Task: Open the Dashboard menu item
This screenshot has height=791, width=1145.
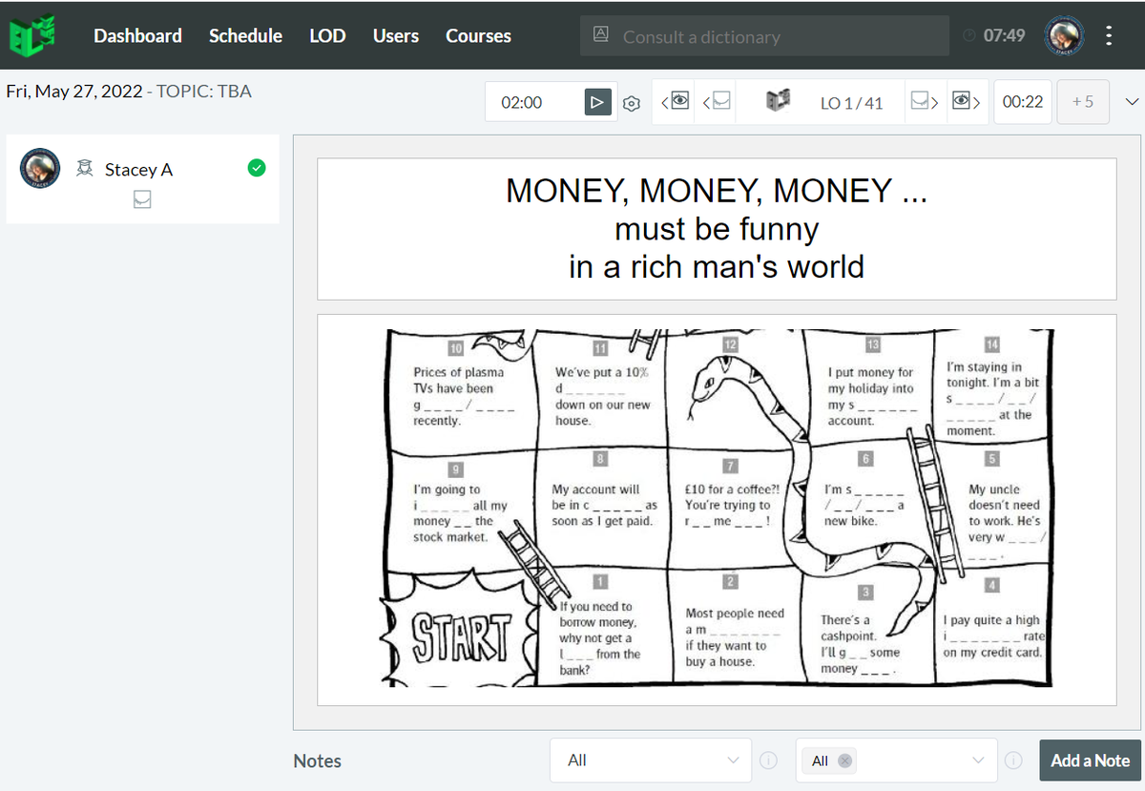Action: pyautogui.click(x=137, y=35)
